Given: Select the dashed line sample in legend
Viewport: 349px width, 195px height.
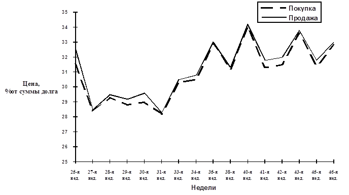Looking at the screenshot, I should (273, 8).
